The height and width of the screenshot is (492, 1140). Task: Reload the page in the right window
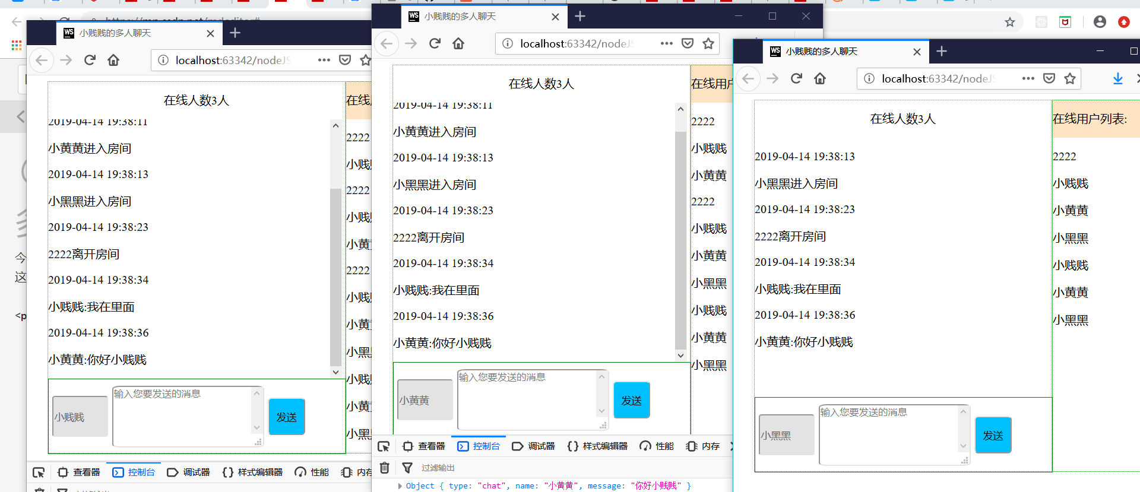(x=796, y=78)
